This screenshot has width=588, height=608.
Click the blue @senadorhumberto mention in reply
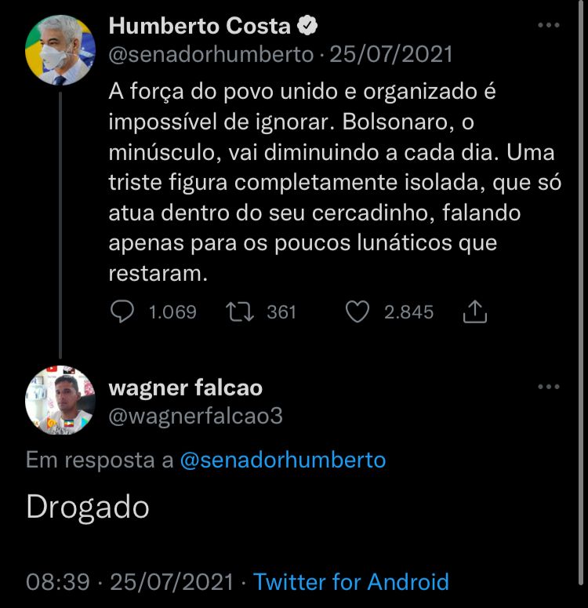pyautogui.click(x=283, y=460)
